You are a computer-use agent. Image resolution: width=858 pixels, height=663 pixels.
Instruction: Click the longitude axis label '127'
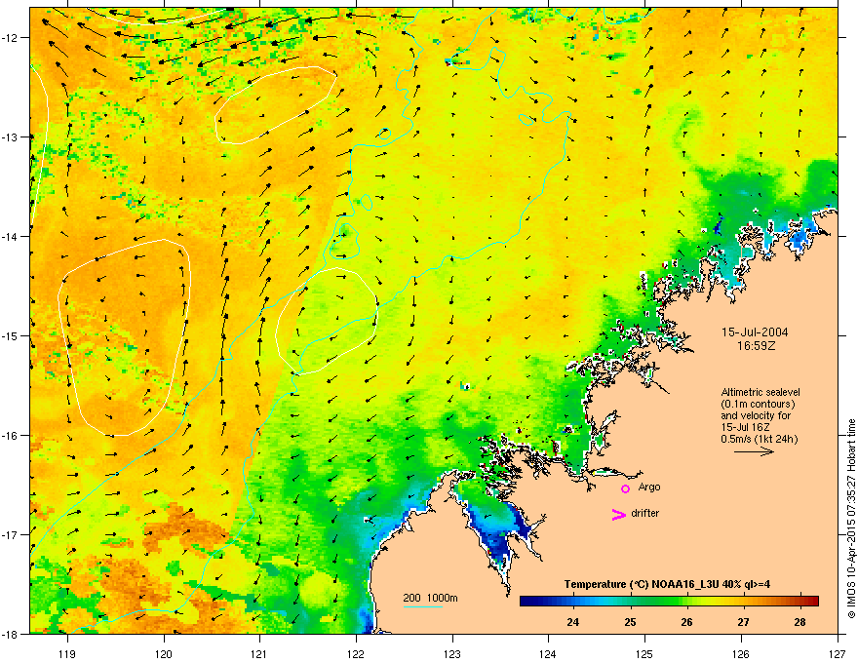pos(838,653)
